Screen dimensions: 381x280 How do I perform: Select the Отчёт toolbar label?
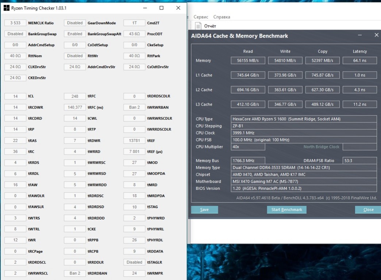point(210,26)
